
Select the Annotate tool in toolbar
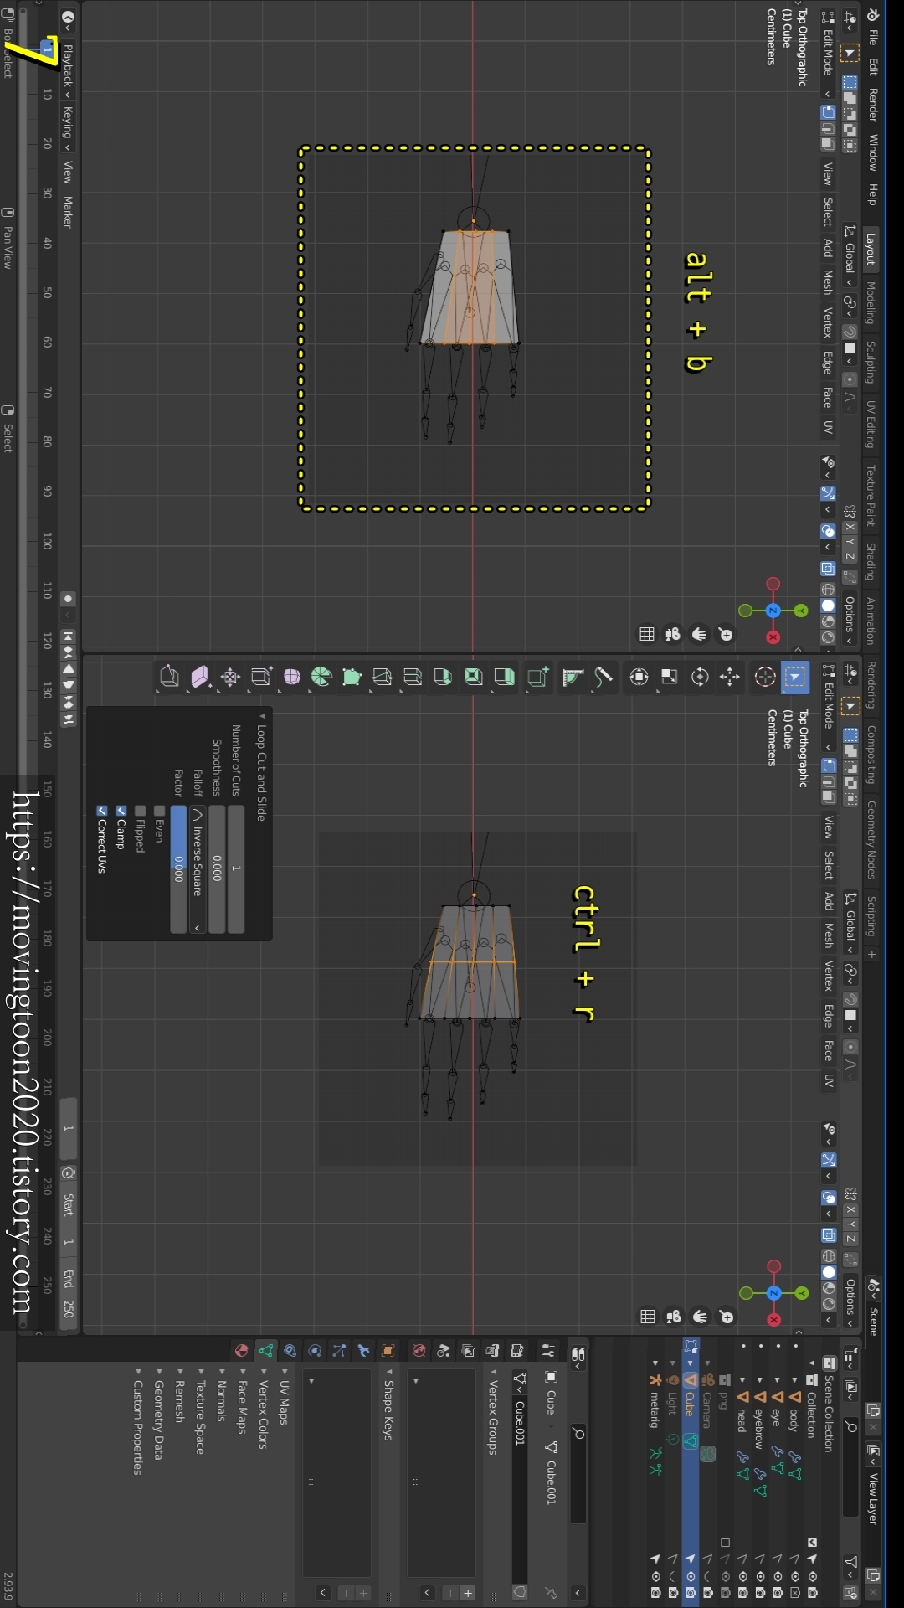point(603,678)
